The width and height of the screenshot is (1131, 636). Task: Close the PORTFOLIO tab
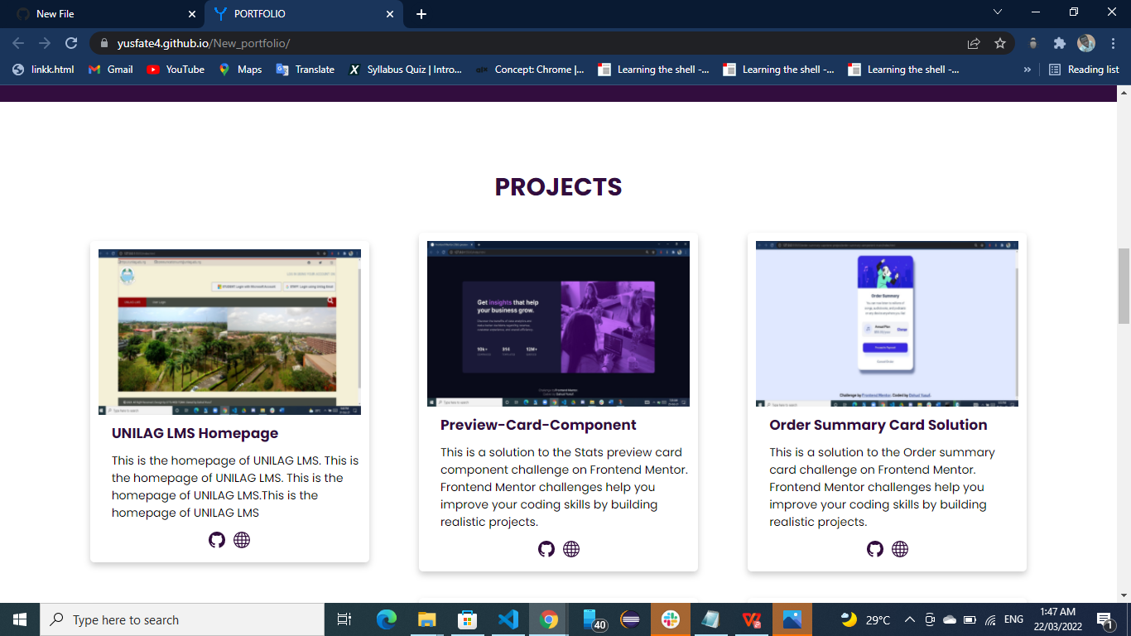pyautogui.click(x=390, y=14)
